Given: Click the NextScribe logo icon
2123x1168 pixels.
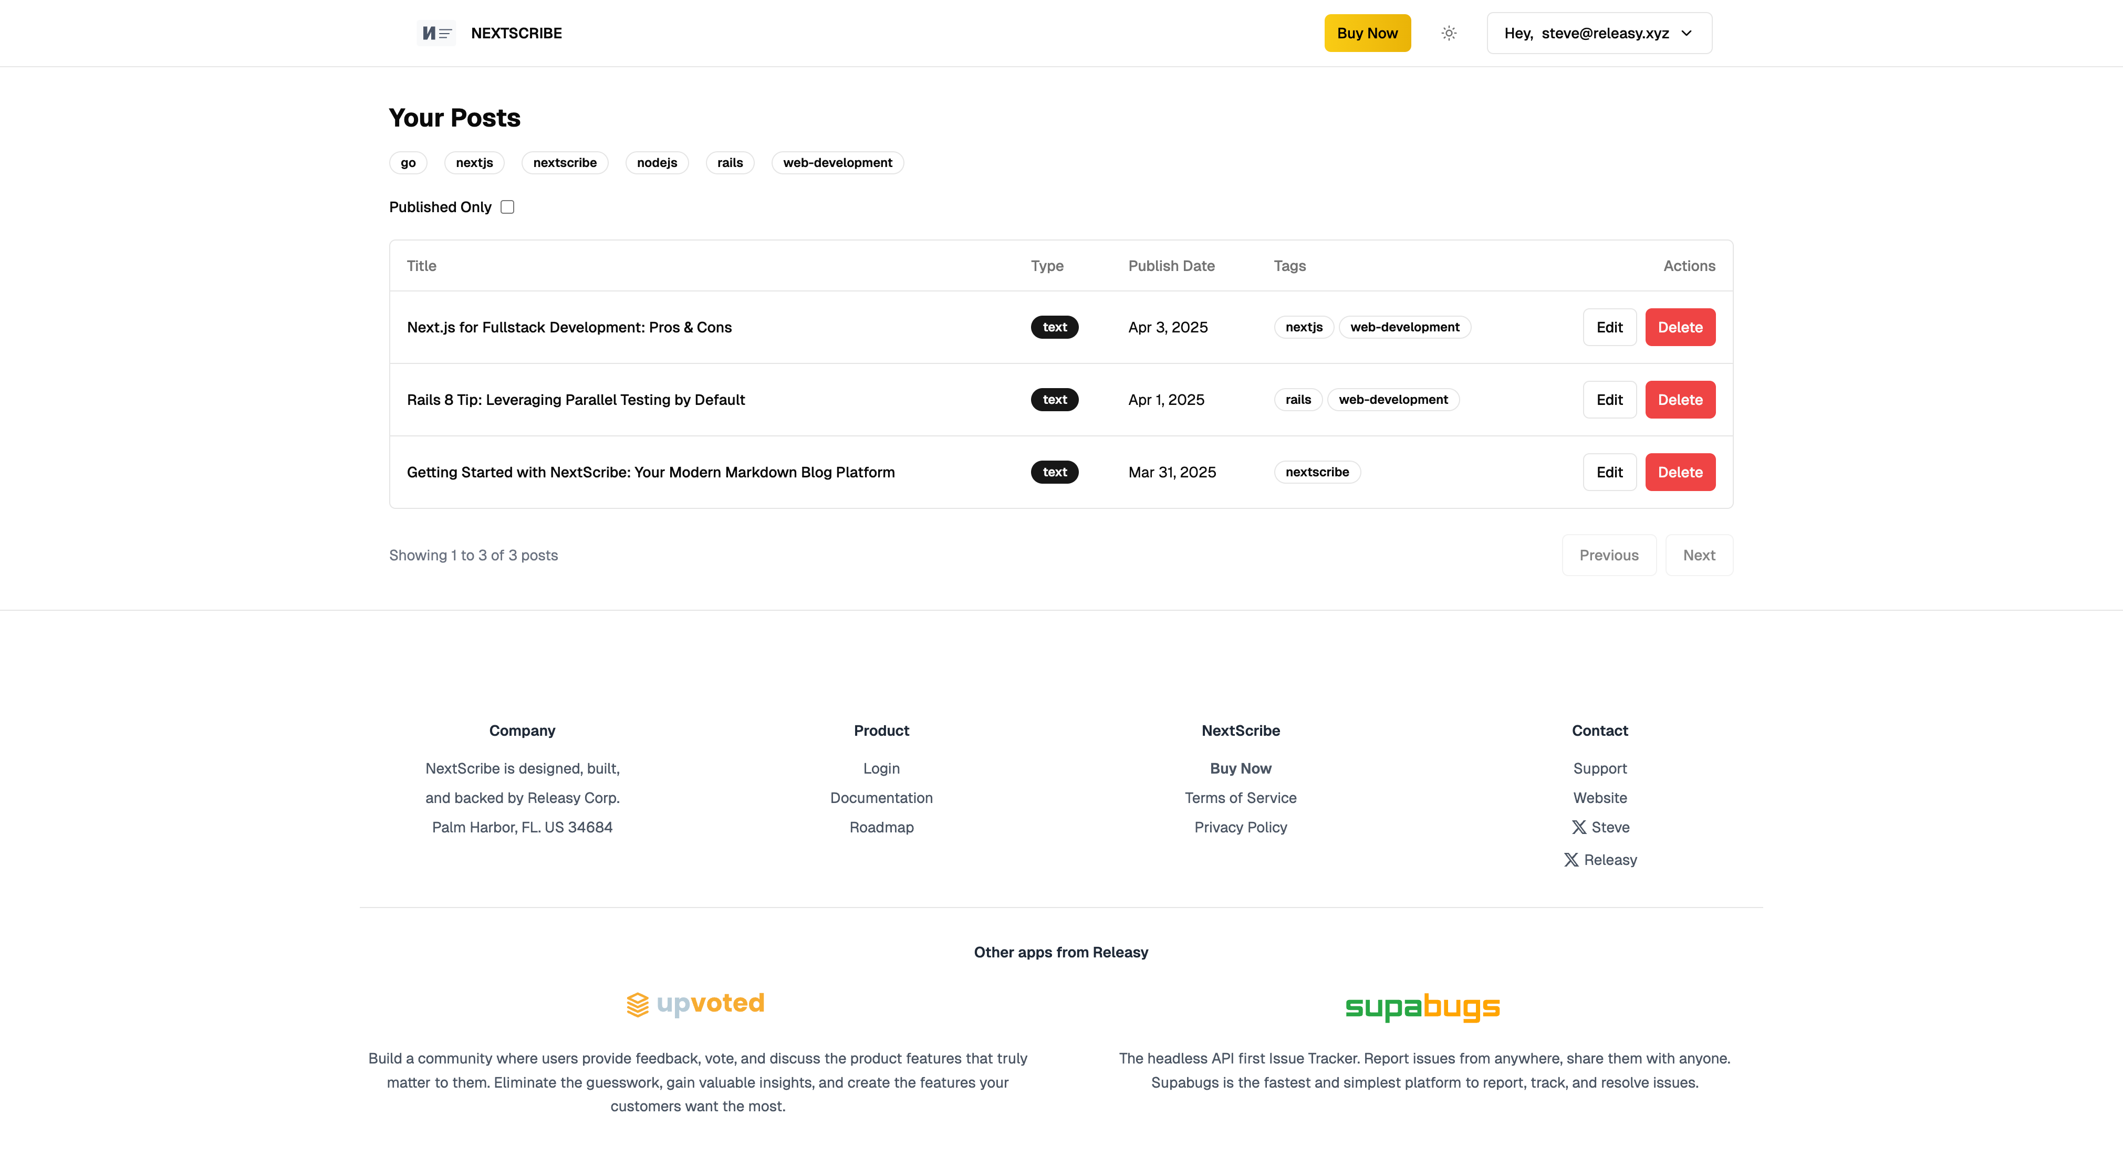Looking at the screenshot, I should (436, 33).
